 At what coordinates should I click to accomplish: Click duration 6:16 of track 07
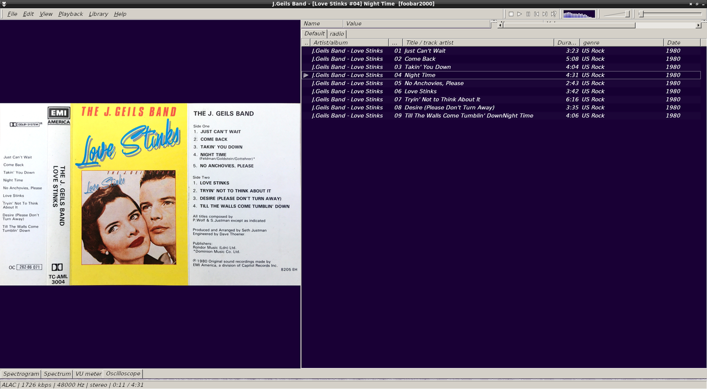572,99
